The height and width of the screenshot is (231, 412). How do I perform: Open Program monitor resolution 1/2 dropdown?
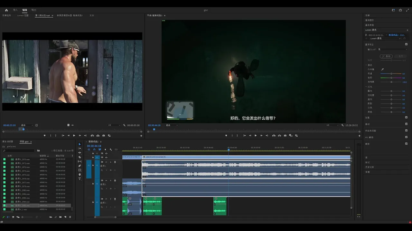tap(332, 125)
